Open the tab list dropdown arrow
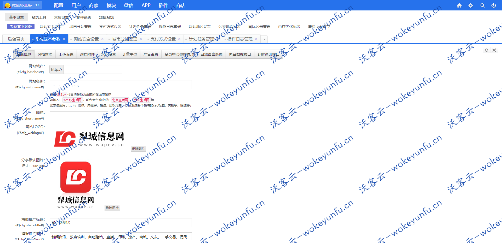The height and width of the screenshot is (243, 502). pos(264,39)
